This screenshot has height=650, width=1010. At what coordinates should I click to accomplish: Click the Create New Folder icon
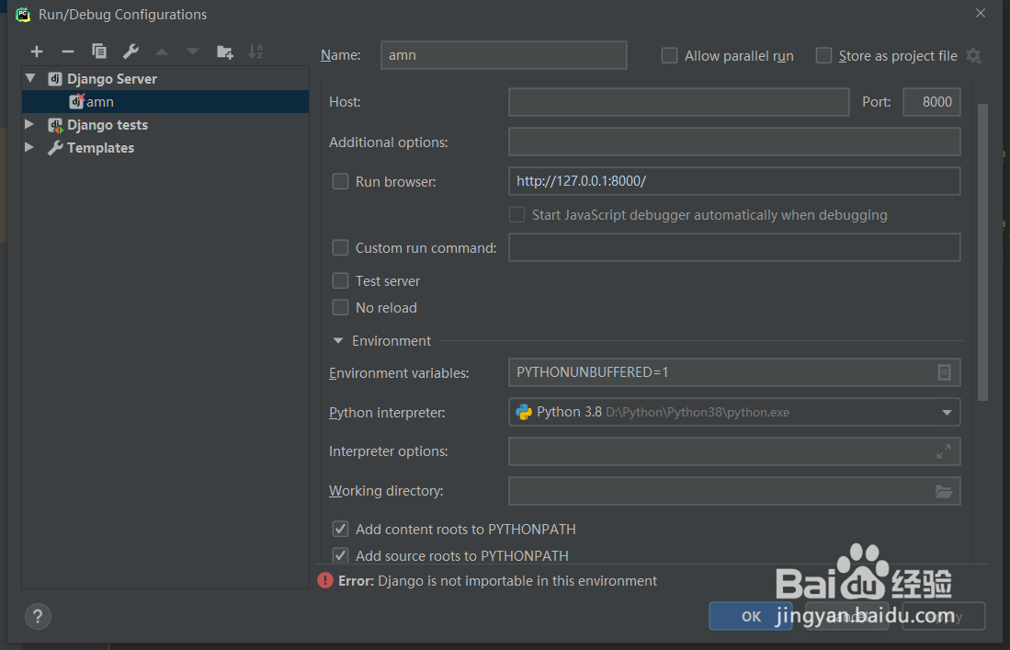(x=224, y=51)
